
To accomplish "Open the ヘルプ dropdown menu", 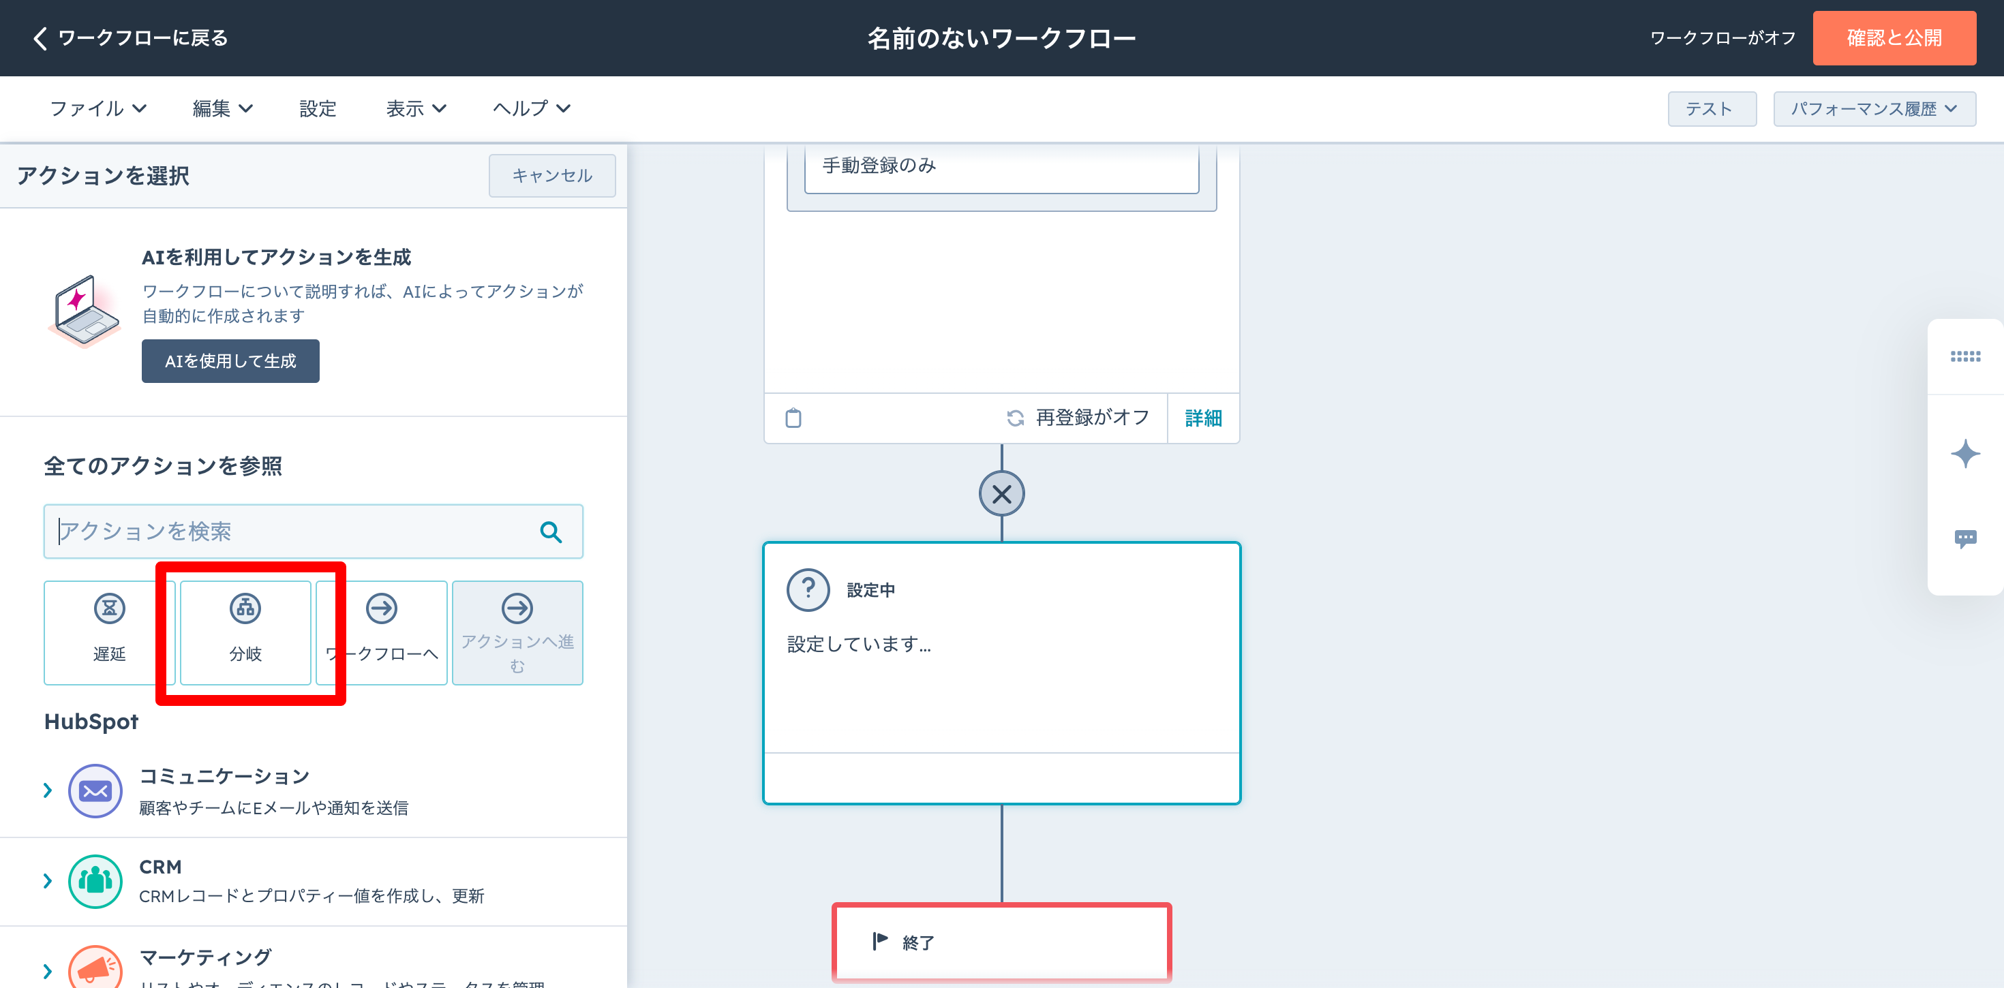I will click(532, 108).
